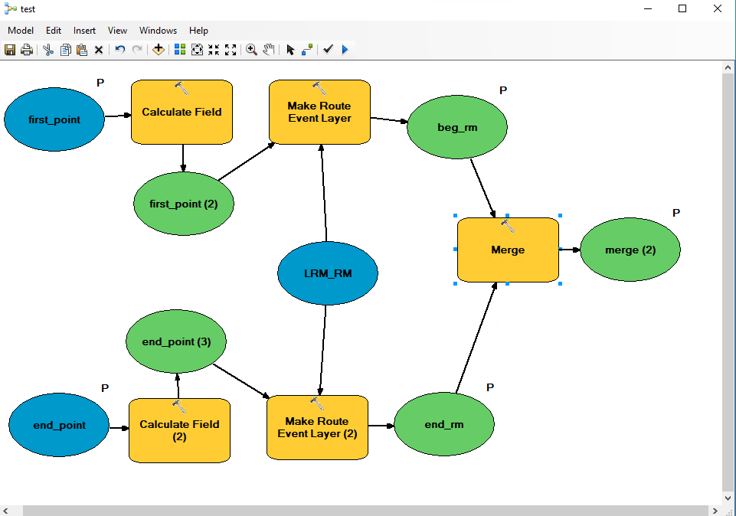
Task: Open the Windows menu
Action: [x=159, y=31]
